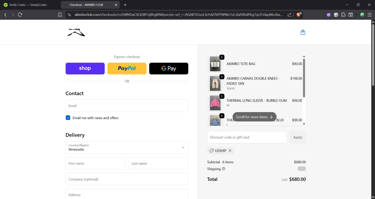Open shipping help question mark icon

point(223,169)
